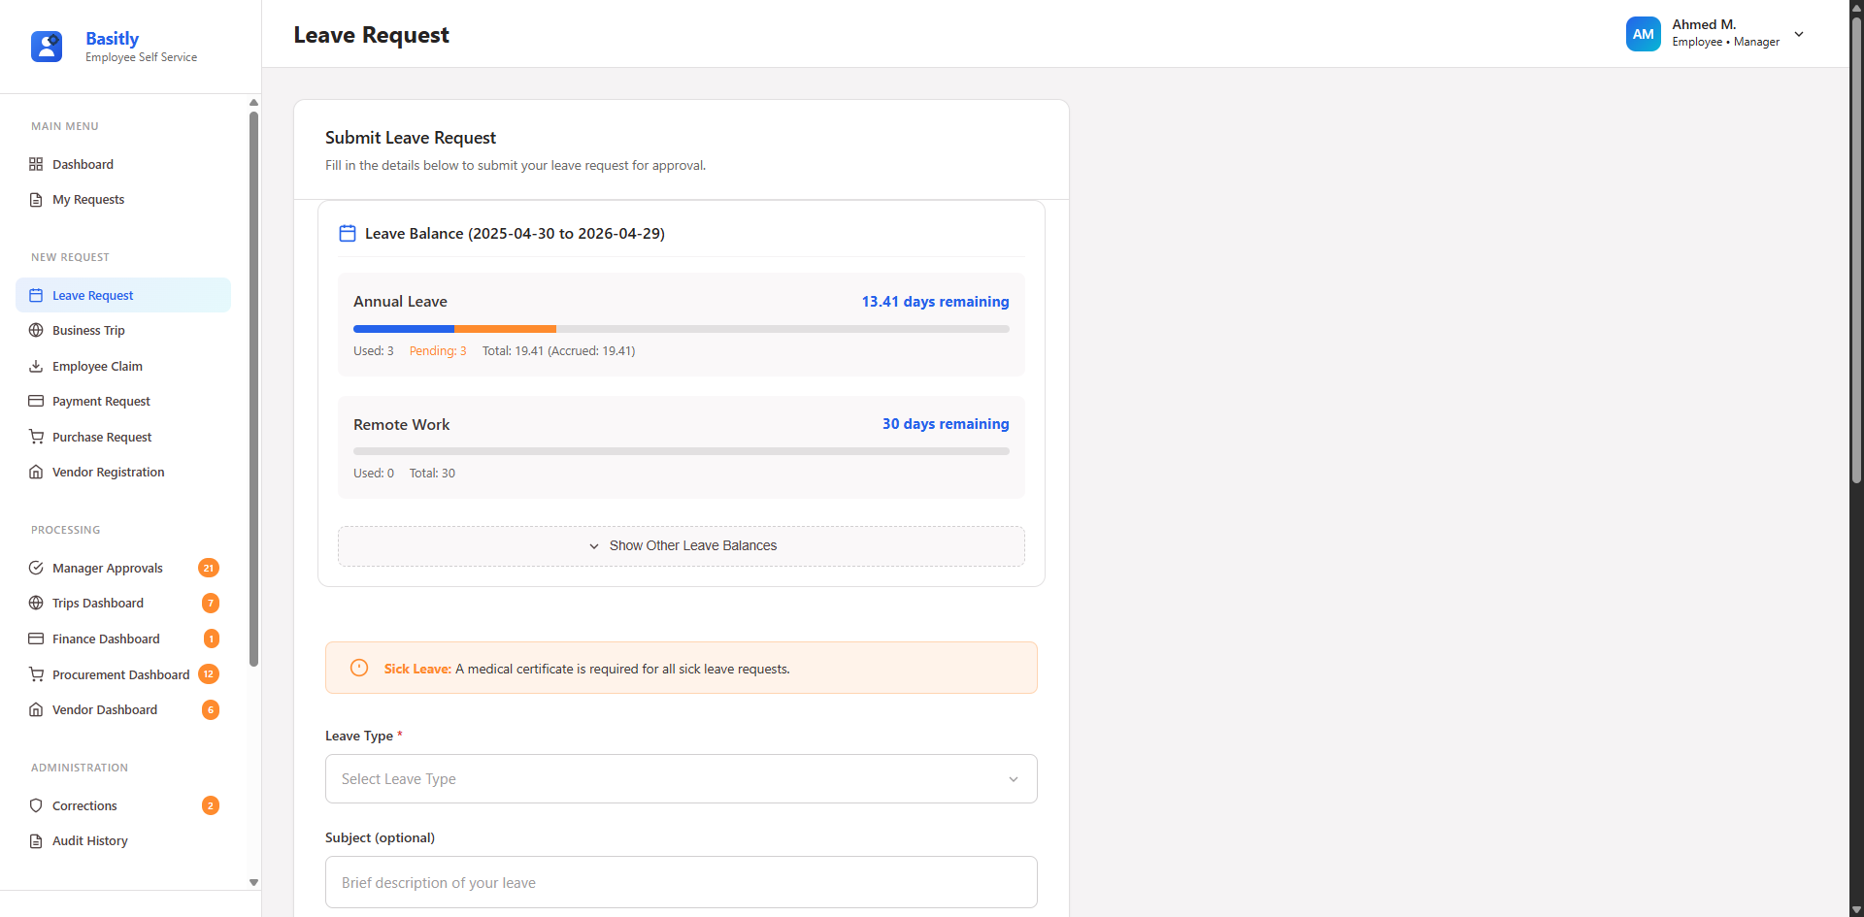Viewport: 1864px width, 917px height.
Task: Open the Business Trip globe icon
Action: [x=36, y=330]
